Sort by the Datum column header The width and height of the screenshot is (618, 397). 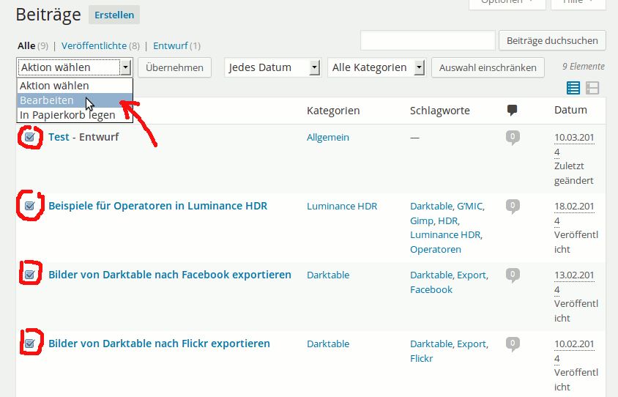click(x=570, y=110)
